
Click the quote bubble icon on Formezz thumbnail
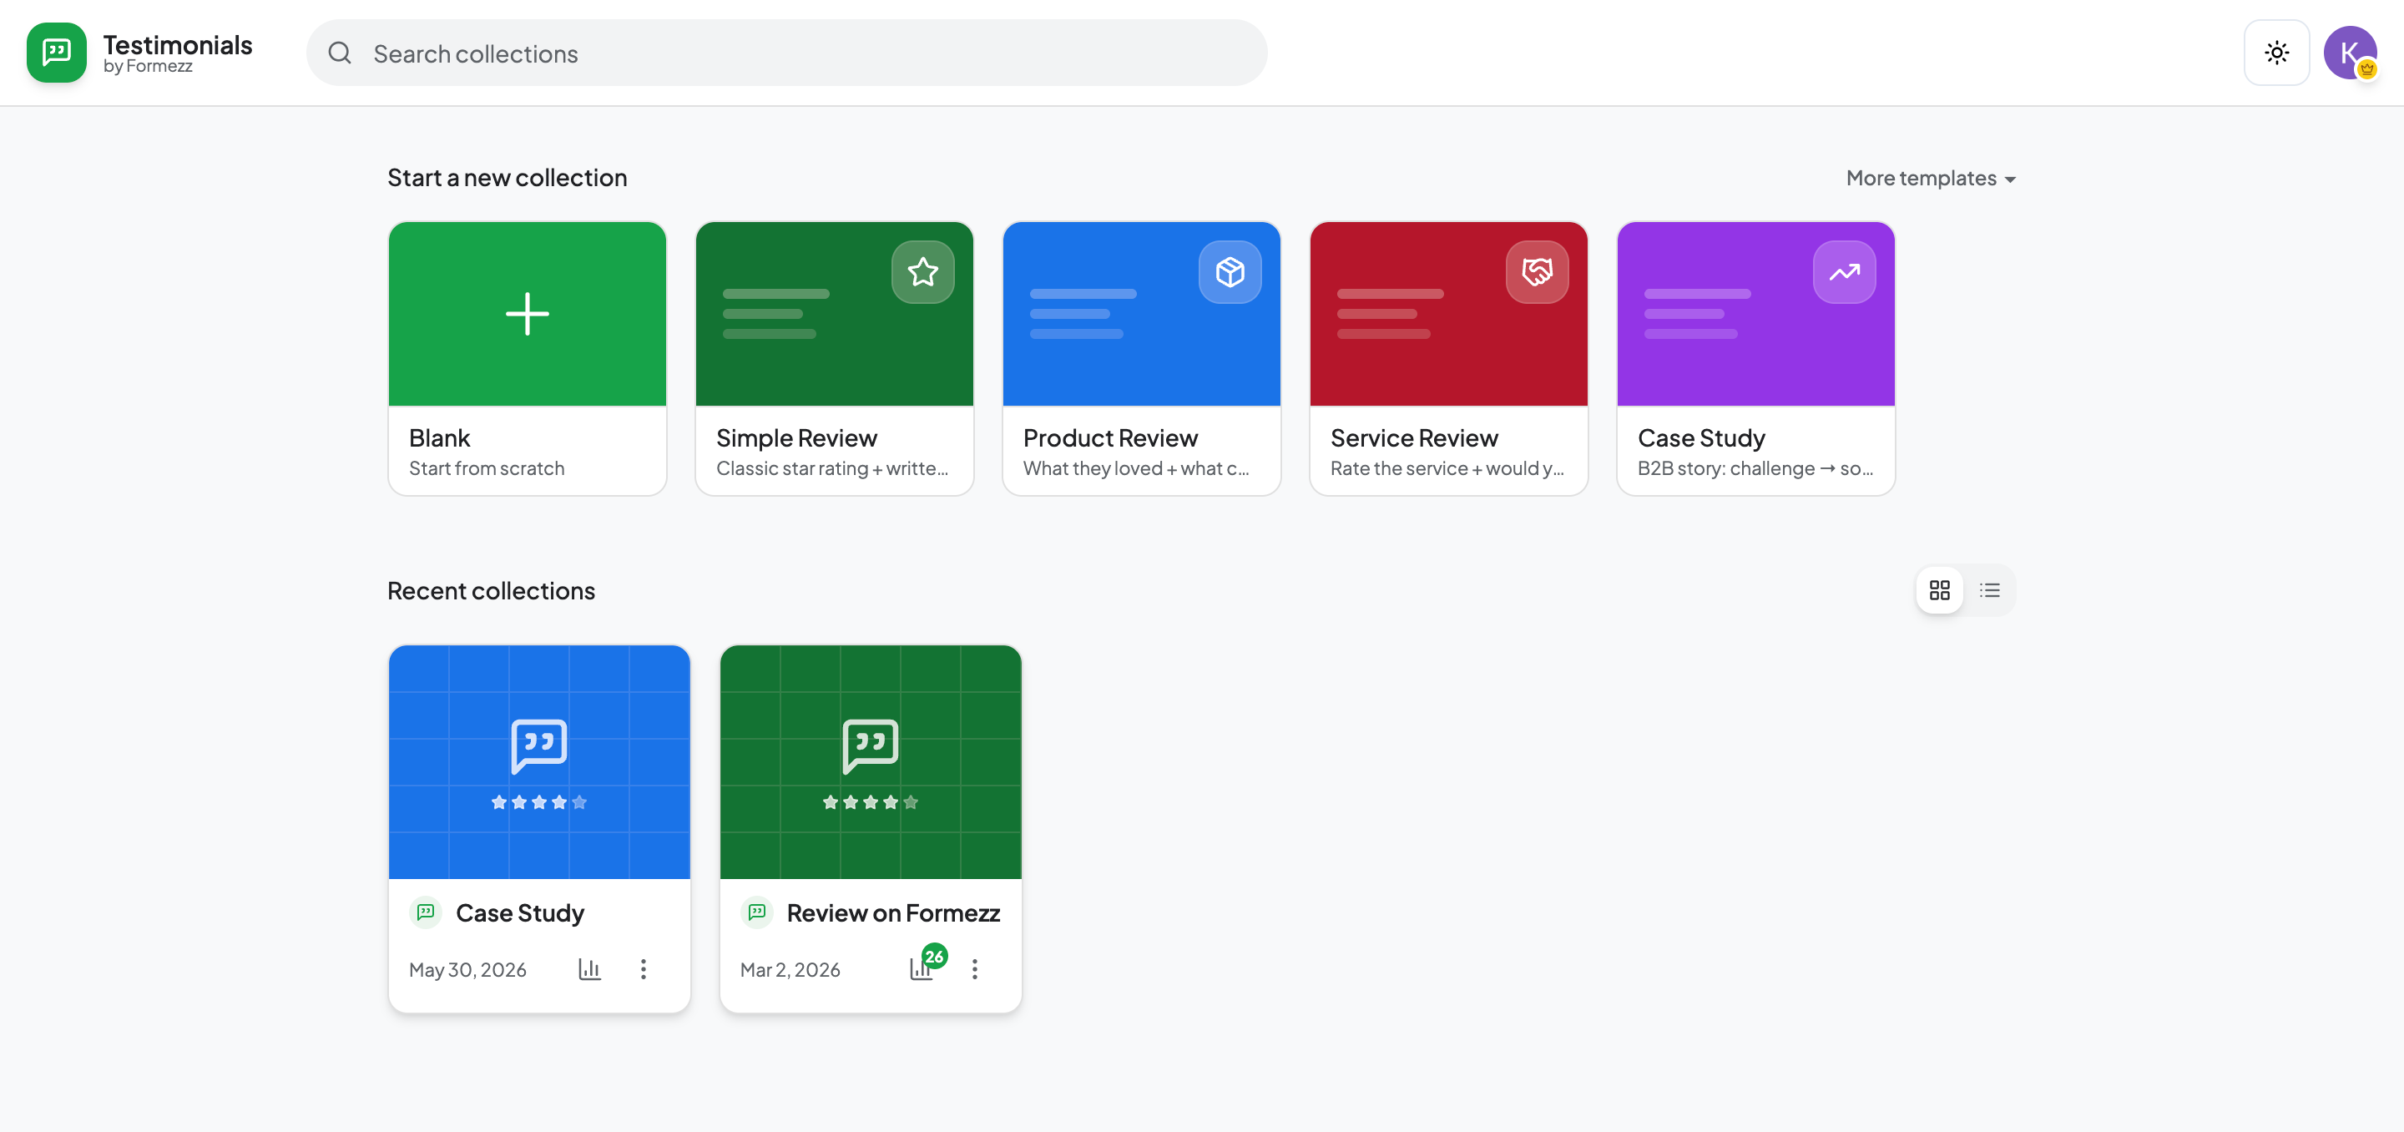870,745
